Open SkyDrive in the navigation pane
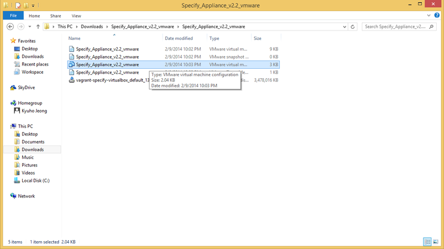The image size is (444, 249). pyautogui.click(x=26, y=88)
